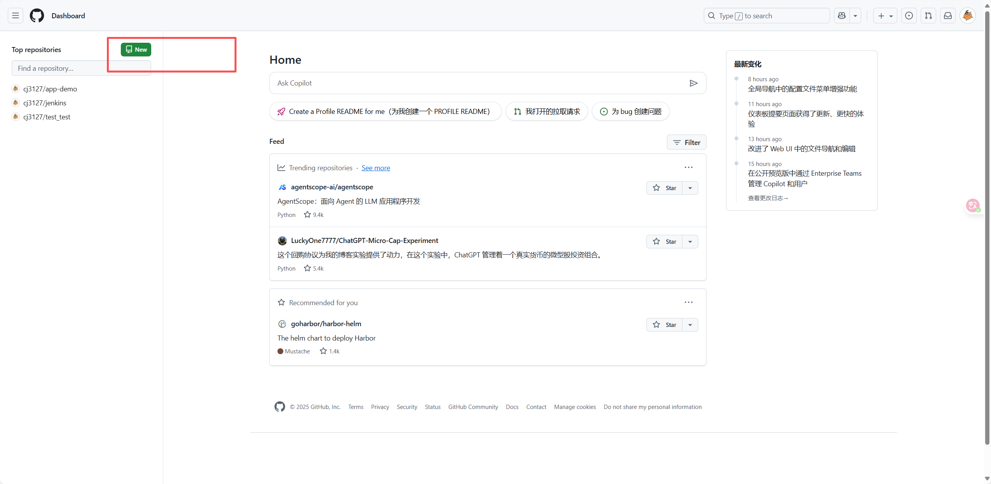Screen dimensions: 991x484
Task: Star the goharbor/harbor-helm repository
Action: 664,325
